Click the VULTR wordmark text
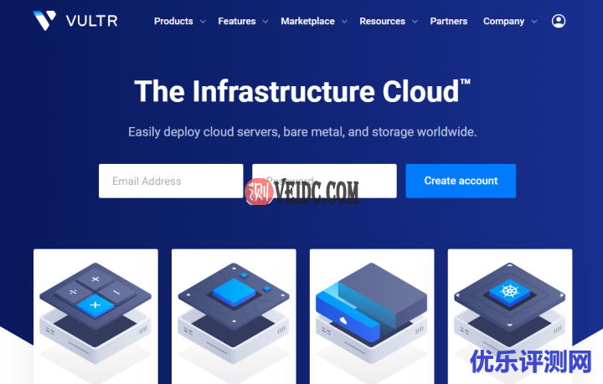The image size is (603, 384). 91,21
